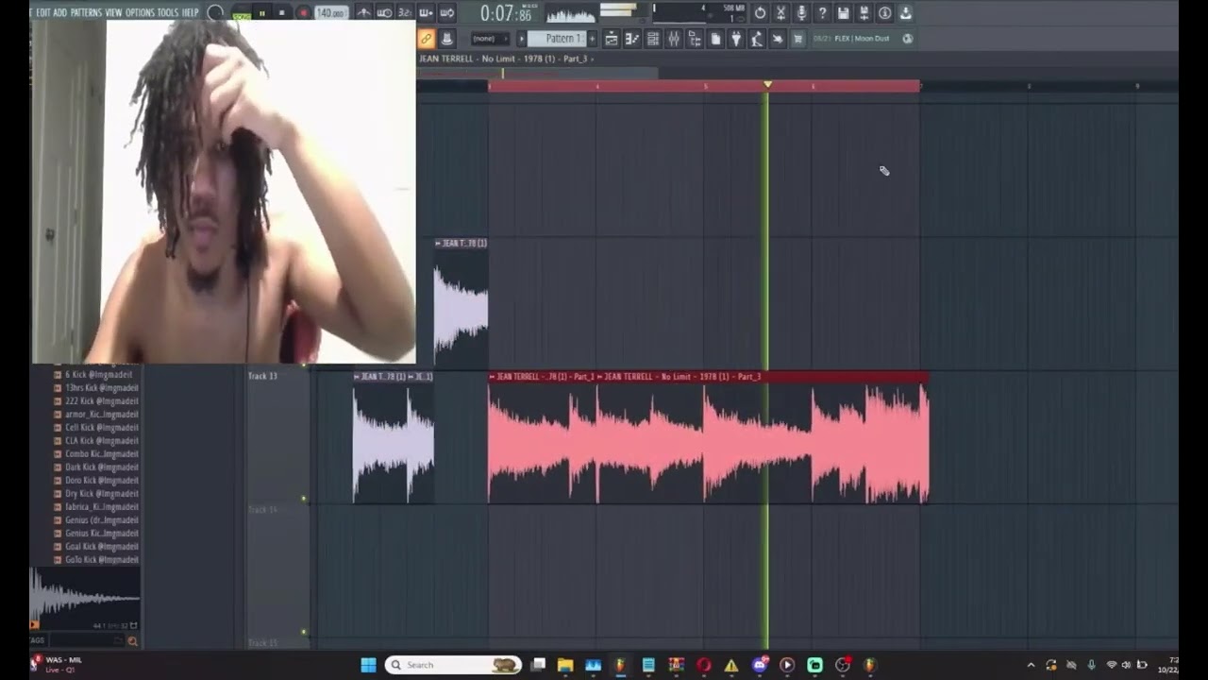
Task: Click the undo history icon
Action: point(760,13)
